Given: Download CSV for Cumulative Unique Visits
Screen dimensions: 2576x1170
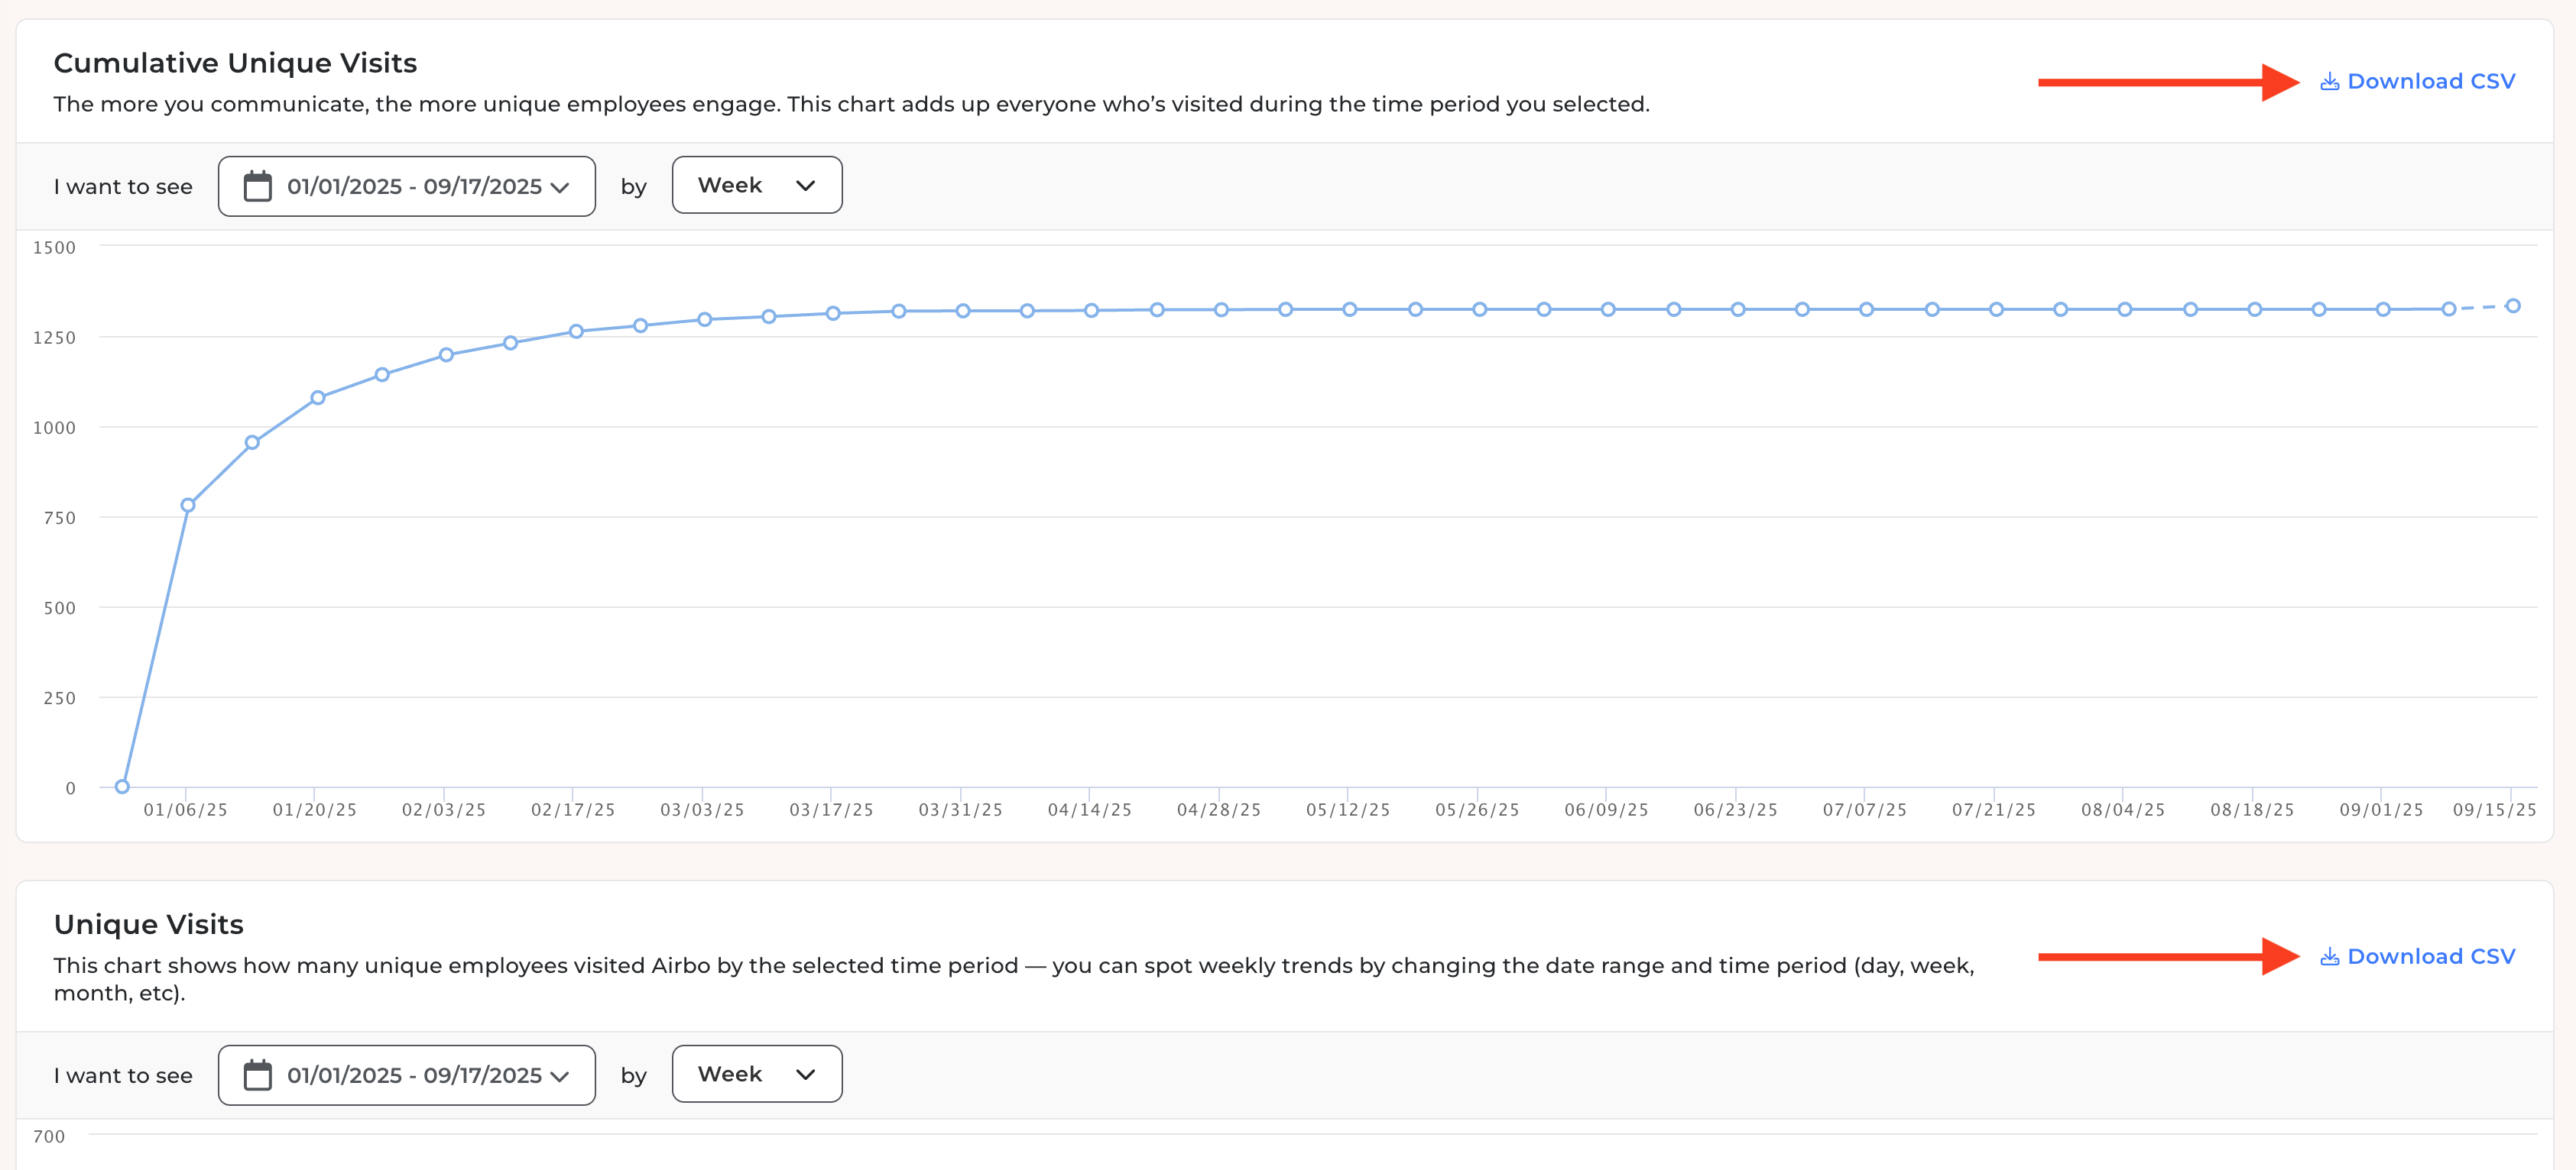Looking at the screenshot, I should pos(2417,81).
